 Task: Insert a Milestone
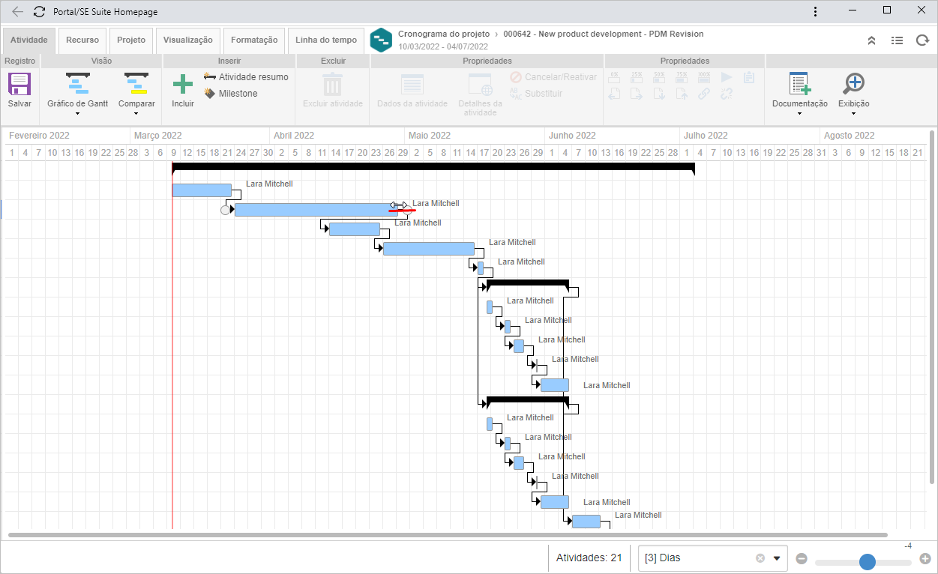coord(231,94)
